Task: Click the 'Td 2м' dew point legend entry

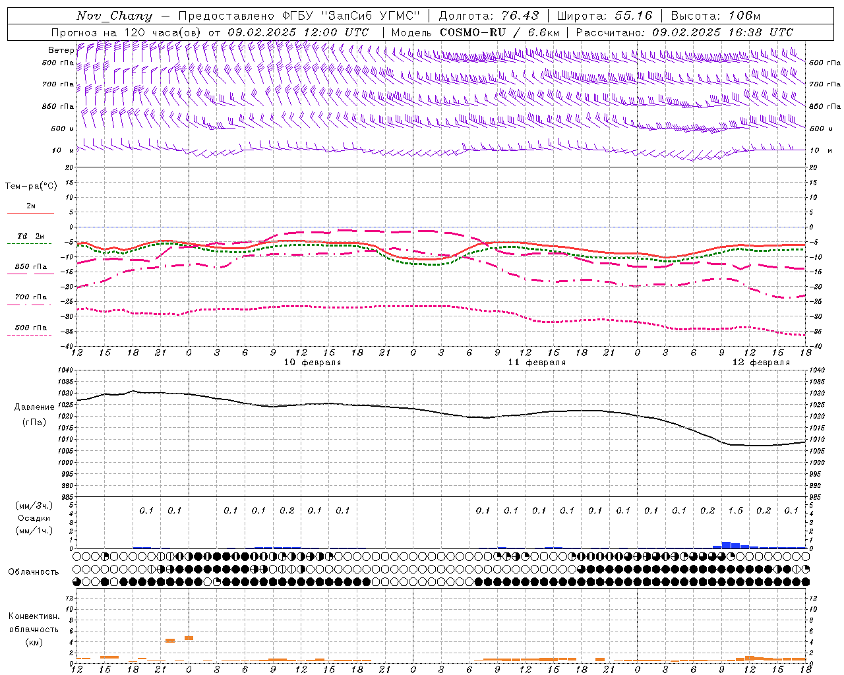Action: tap(31, 236)
